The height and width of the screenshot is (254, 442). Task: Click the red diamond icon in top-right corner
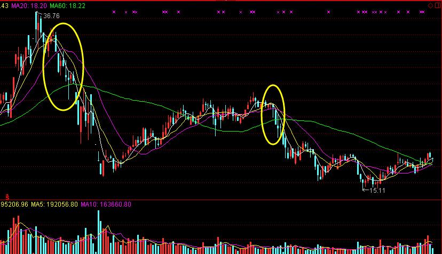430,5
